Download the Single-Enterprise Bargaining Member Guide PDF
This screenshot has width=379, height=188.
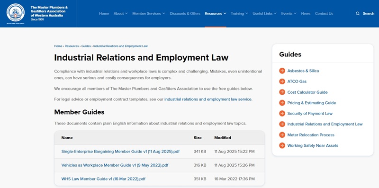coord(120,152)
